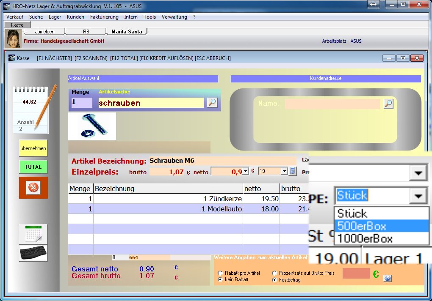Choose 1000erBox from the PE list
The image size is (432, 301).
(382, 238)
